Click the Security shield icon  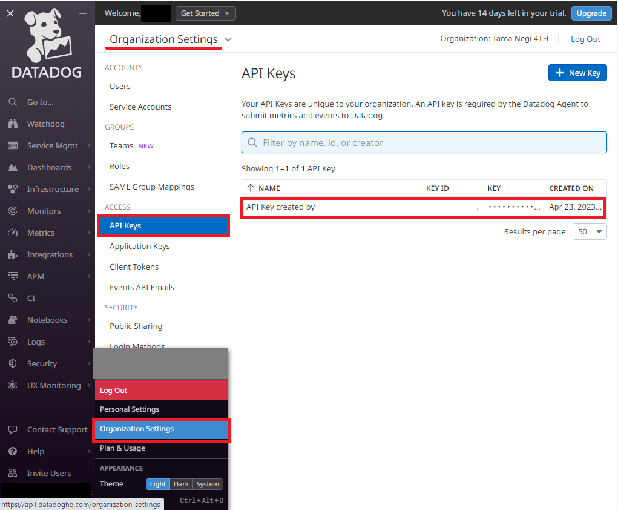(13, 363)
